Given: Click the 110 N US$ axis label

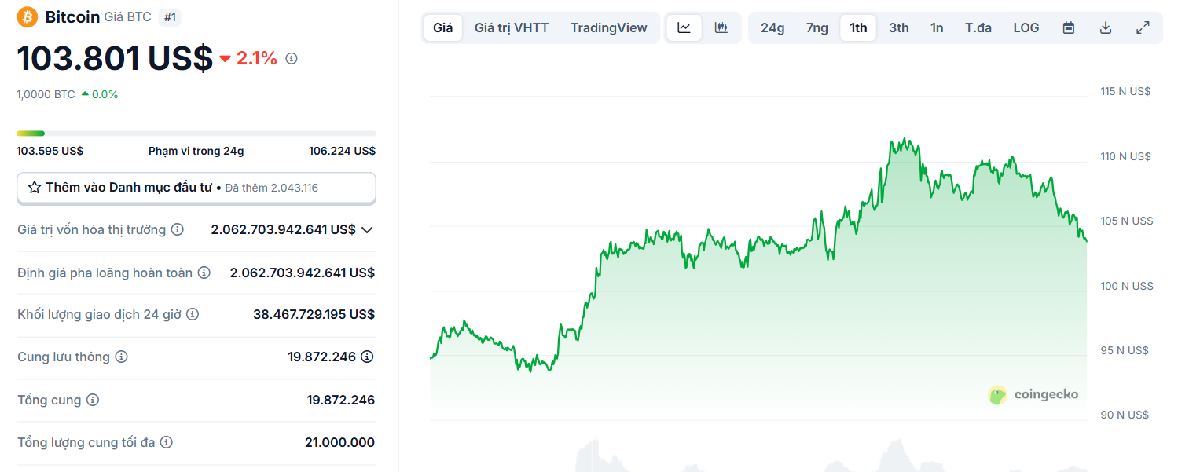Looking at the screenshot, I should pyautogui.click(x=1125, y=156).
